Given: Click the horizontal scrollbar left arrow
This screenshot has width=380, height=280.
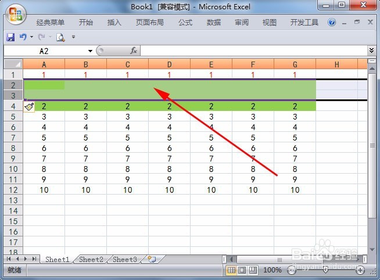Looking at the screenshot, I should click(x=231, y=260).
